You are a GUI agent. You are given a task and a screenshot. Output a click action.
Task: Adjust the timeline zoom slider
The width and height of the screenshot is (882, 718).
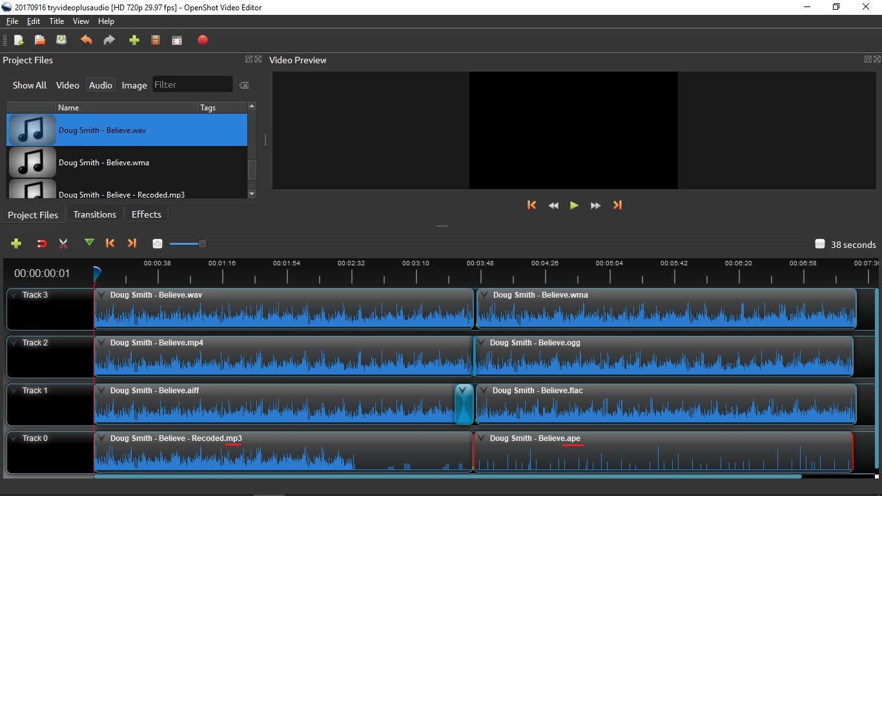(202, 243)
